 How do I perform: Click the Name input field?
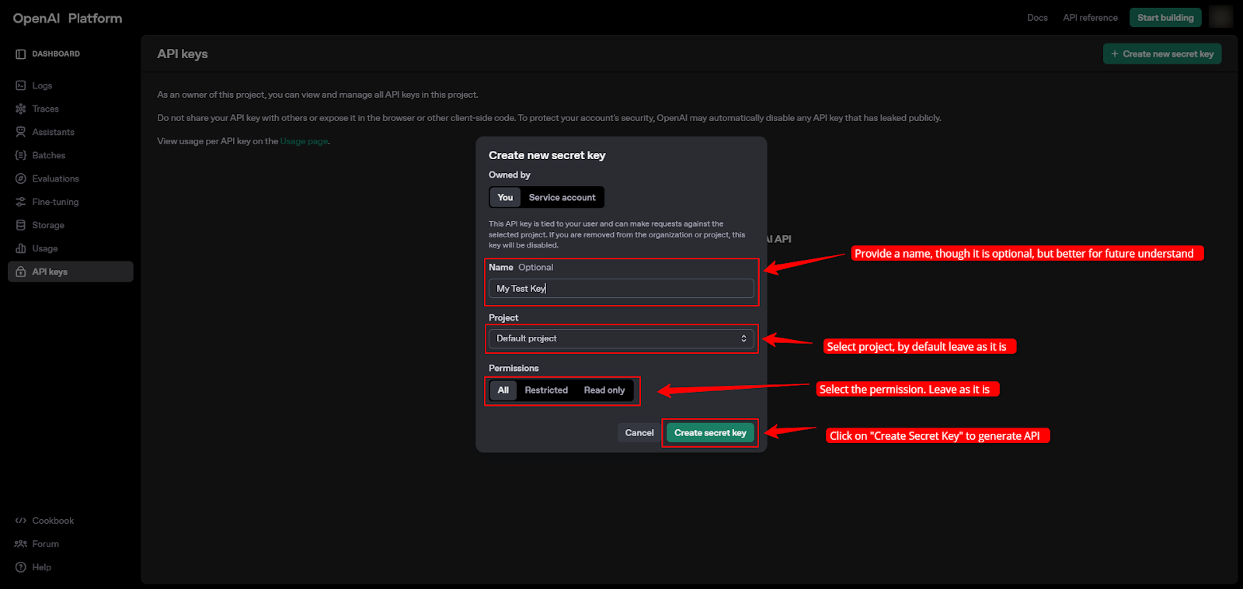pyautogui.click(x=621, y=289)
